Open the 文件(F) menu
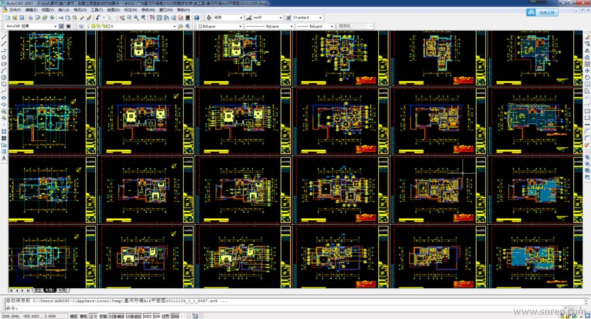The image size is (591, 319). click(14, 10)
